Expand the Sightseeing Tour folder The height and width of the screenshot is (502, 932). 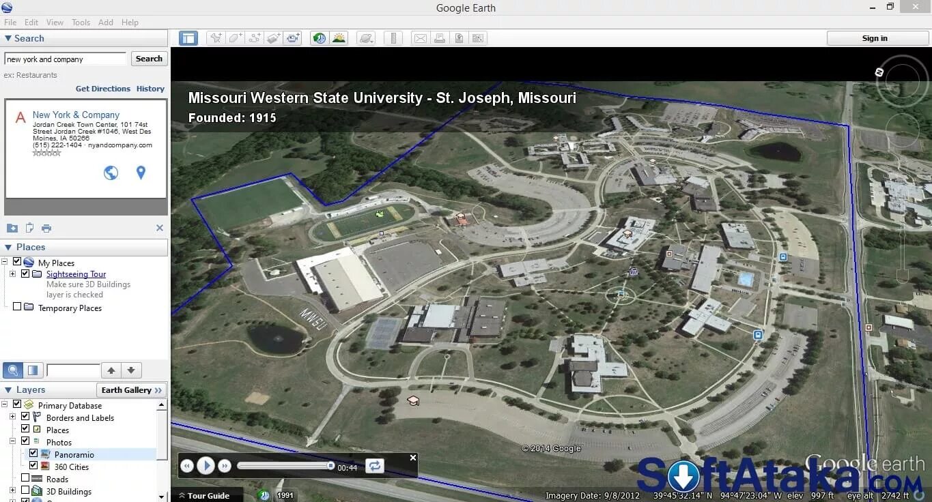[12, 274]
